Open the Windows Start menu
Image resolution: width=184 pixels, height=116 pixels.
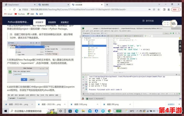coord(6,111)
